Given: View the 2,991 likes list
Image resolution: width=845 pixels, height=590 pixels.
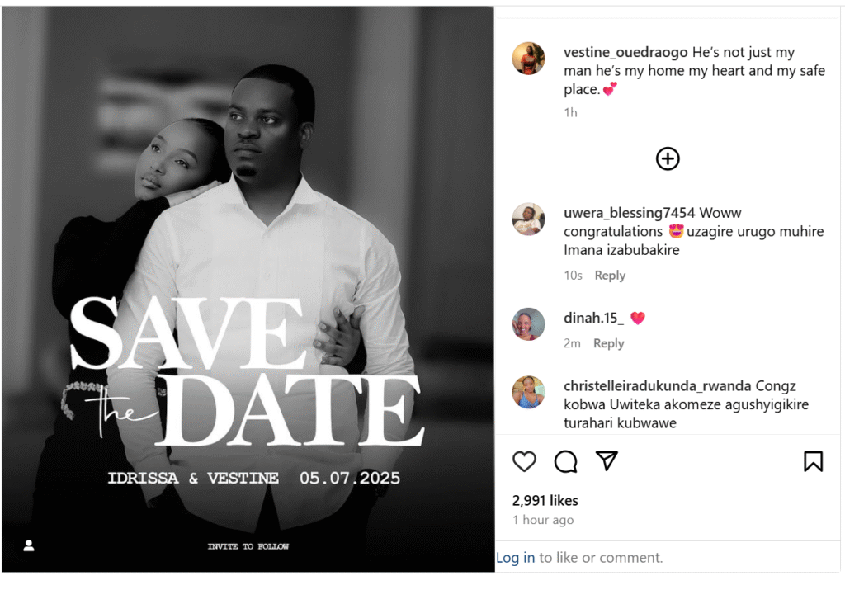Looking at the screenshot, I should point(545,501).
